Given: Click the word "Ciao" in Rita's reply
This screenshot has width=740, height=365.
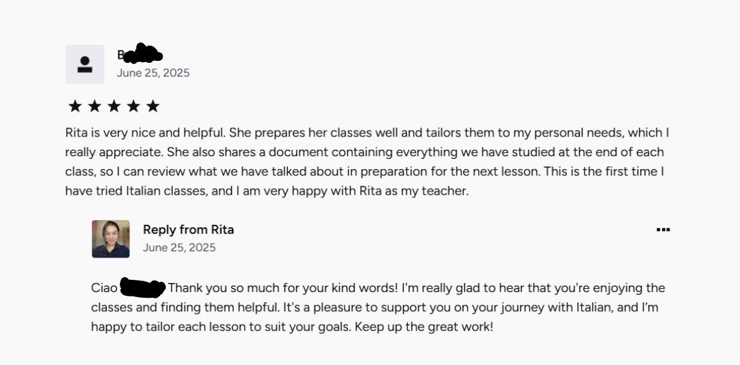Looking at the screenshot, I should tap(104, 288).
